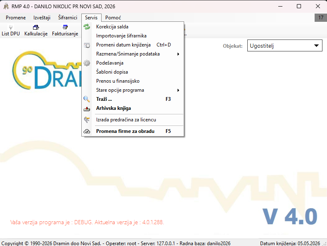Expand Razmena/Snimanje podataka submenu

133,54
